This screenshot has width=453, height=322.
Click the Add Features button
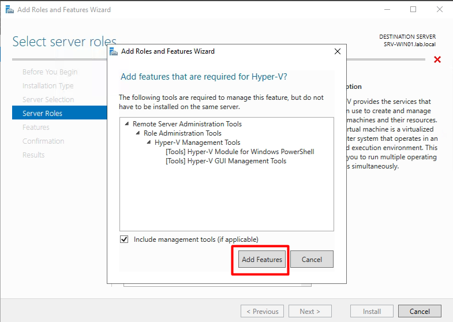coord(261,260)
